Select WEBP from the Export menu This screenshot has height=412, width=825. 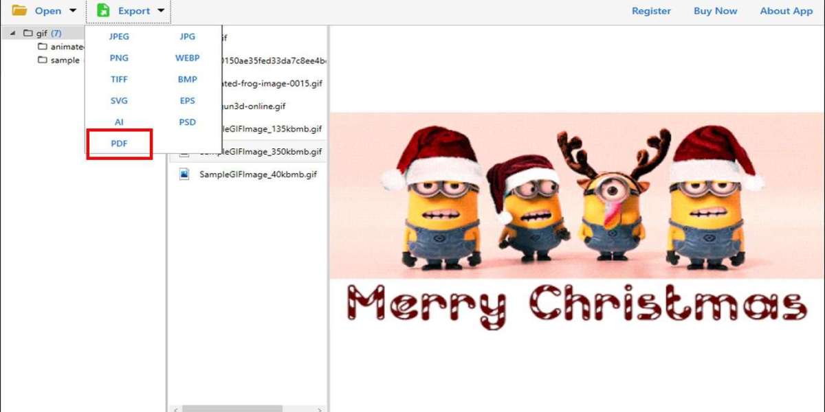pyautogui.click(x=187, y=58)
